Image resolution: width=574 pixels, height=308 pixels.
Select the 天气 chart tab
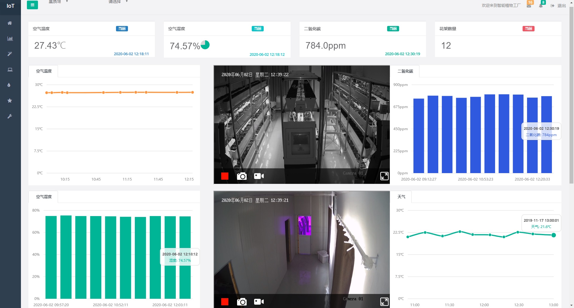(x=401, y=197)
